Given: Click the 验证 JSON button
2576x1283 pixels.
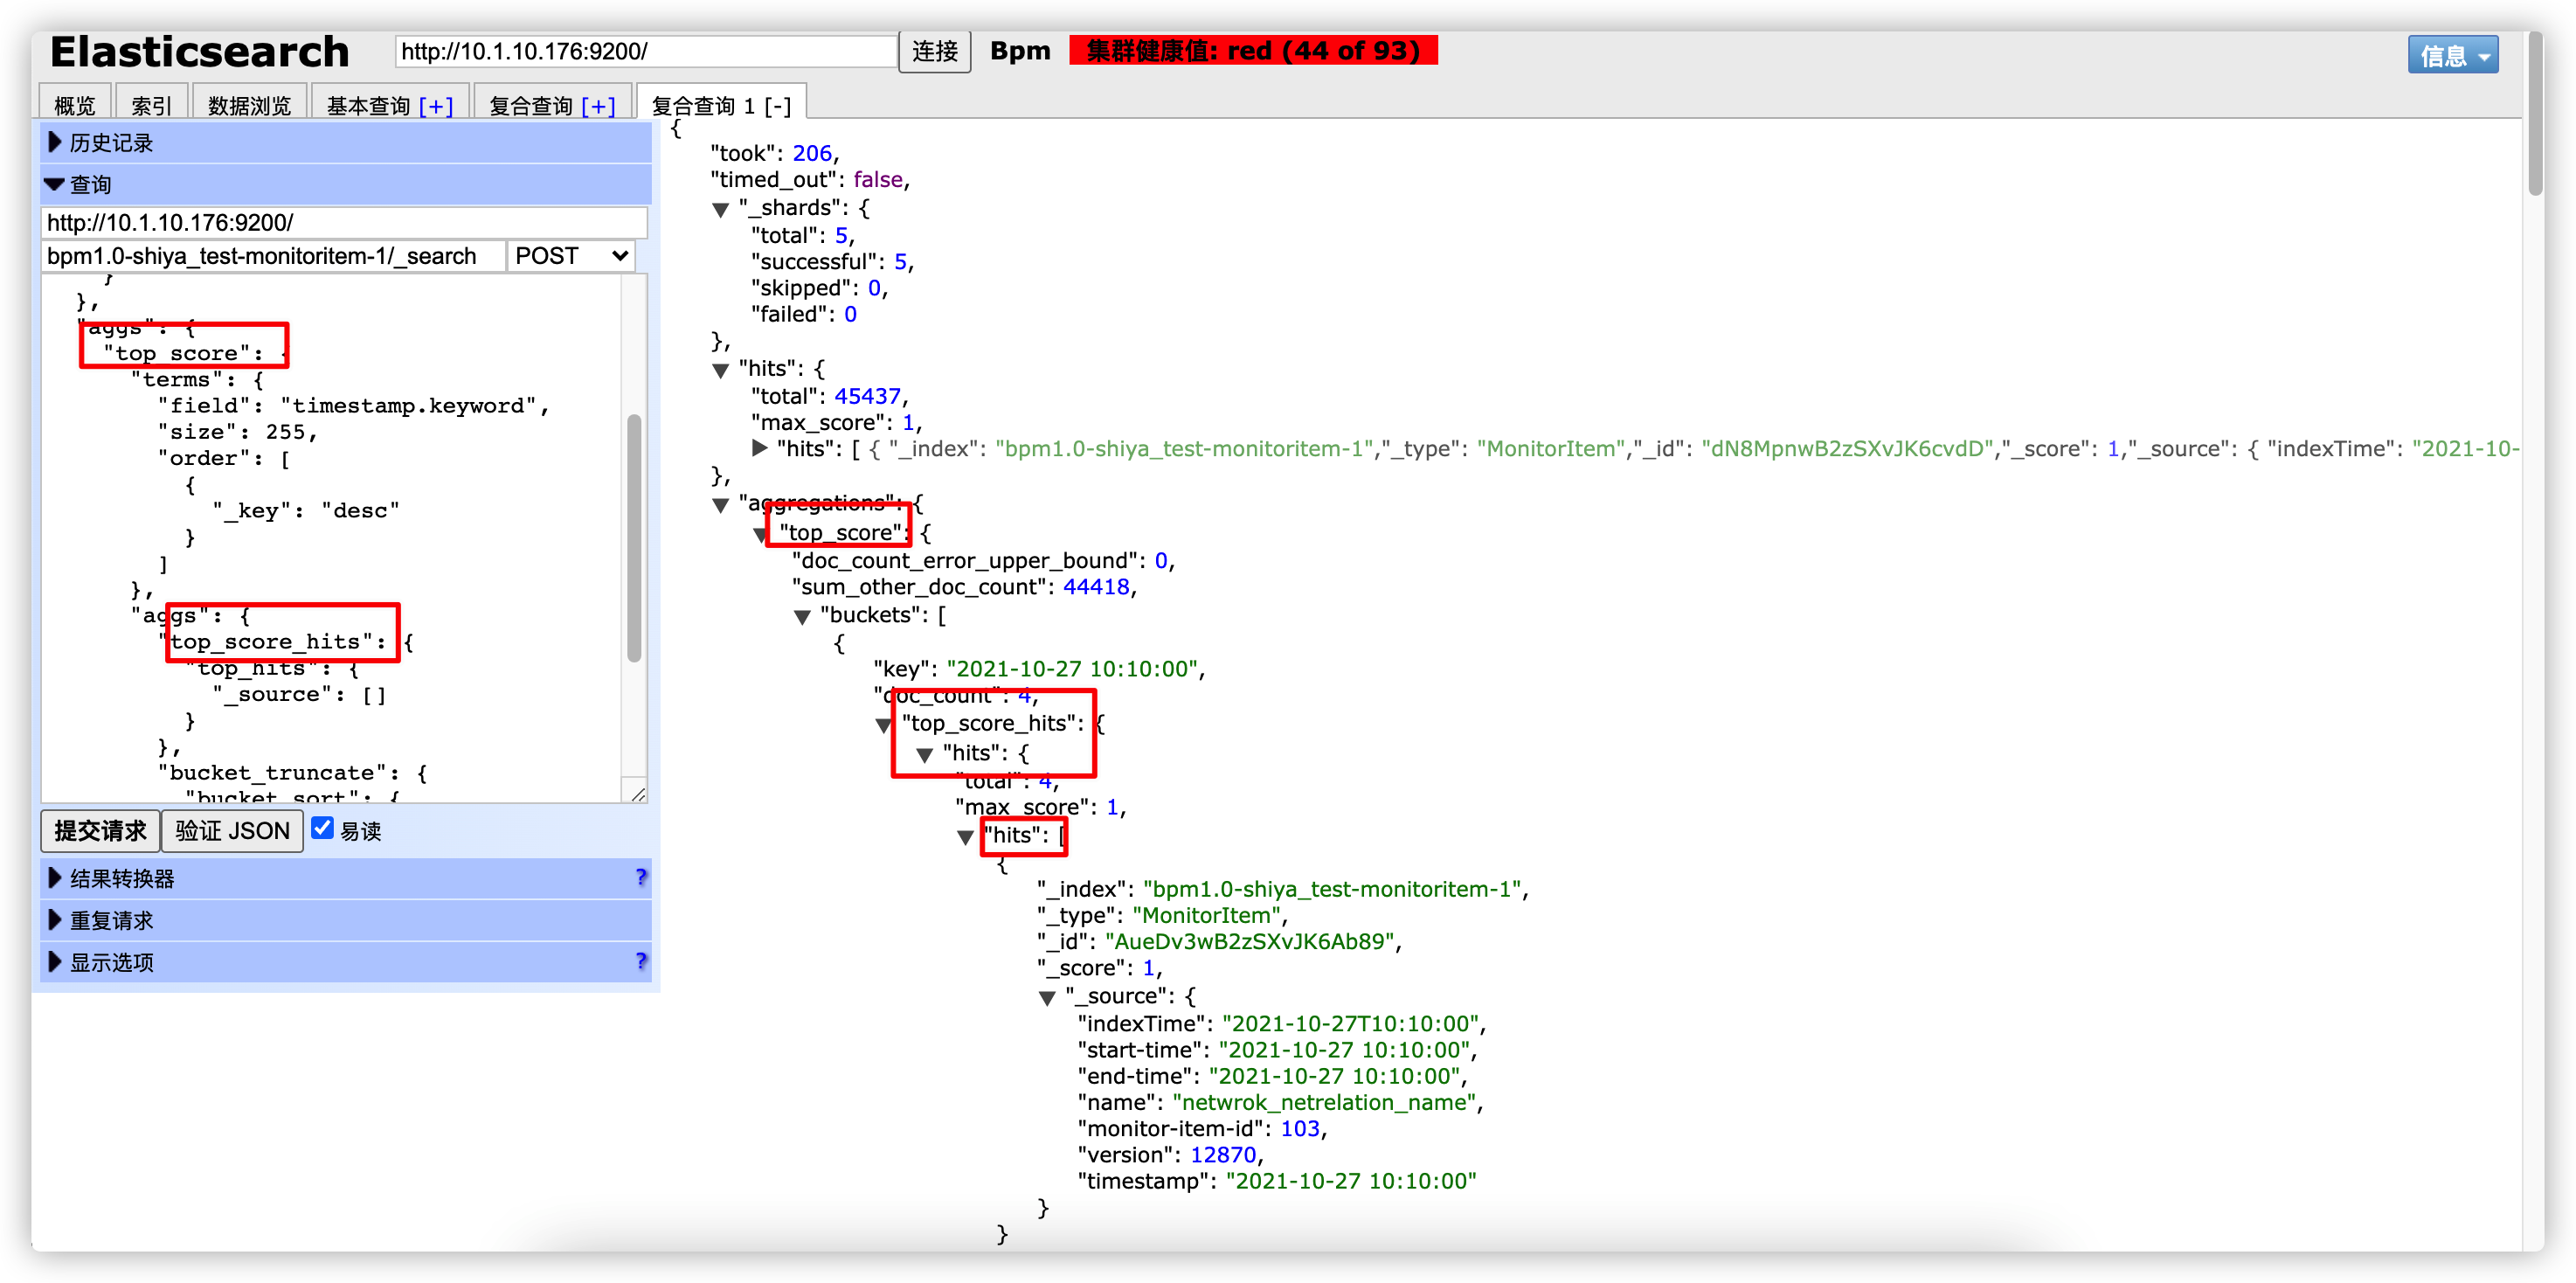Looking at the screenshot, I should (232, 831).
